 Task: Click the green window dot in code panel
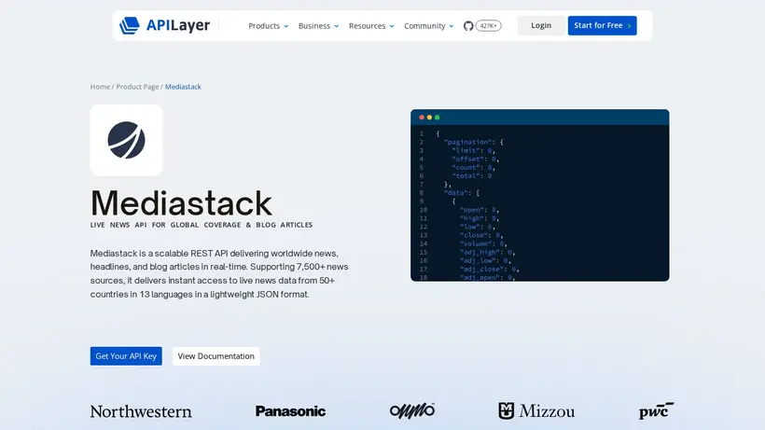pyautogui.click(x=438, y=118)
